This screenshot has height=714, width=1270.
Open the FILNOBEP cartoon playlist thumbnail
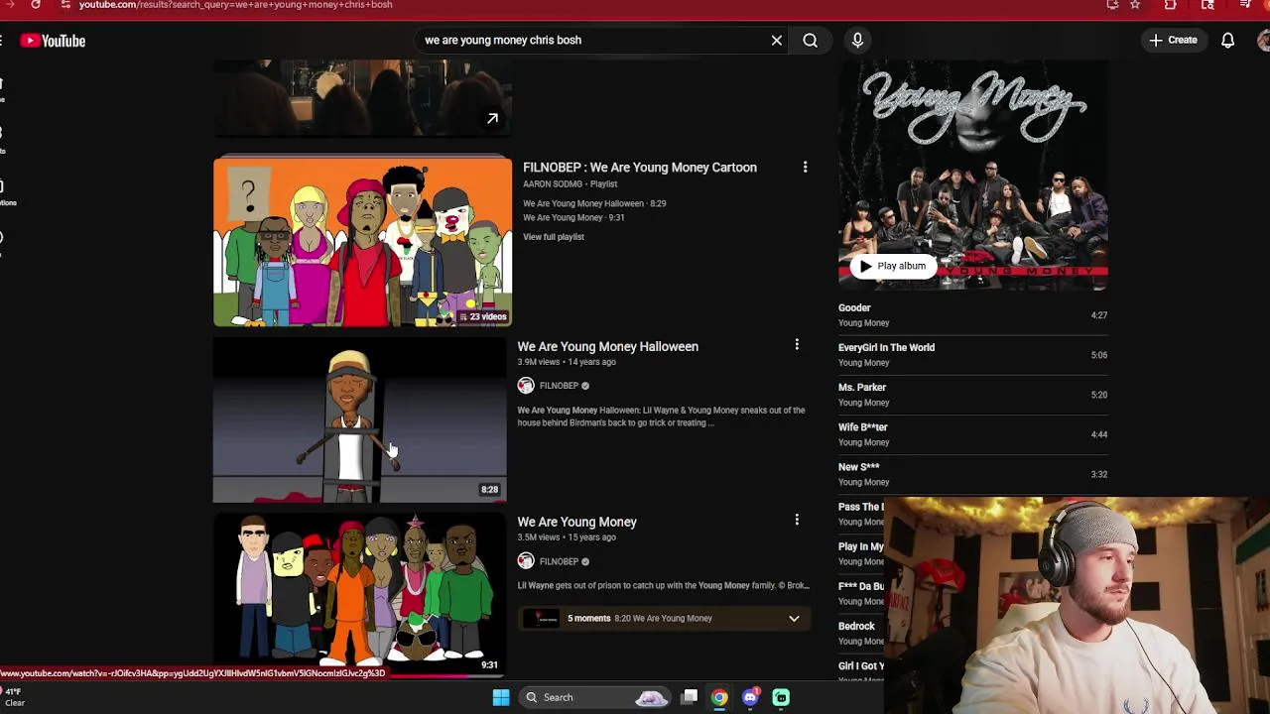coord(362,241)
